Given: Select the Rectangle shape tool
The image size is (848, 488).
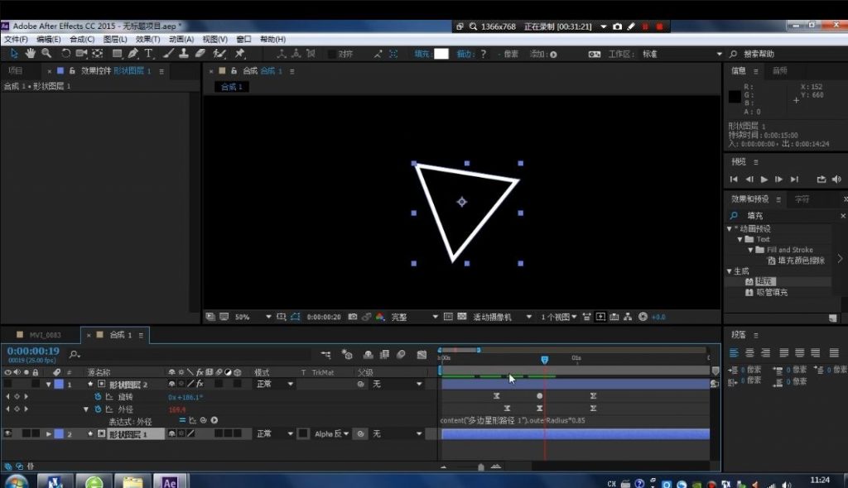Looking at the screenshot, I should [117, 54].
